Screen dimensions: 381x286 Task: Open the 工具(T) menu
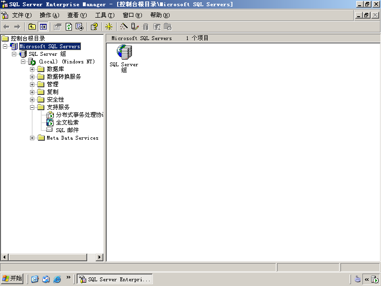[105, 15]
